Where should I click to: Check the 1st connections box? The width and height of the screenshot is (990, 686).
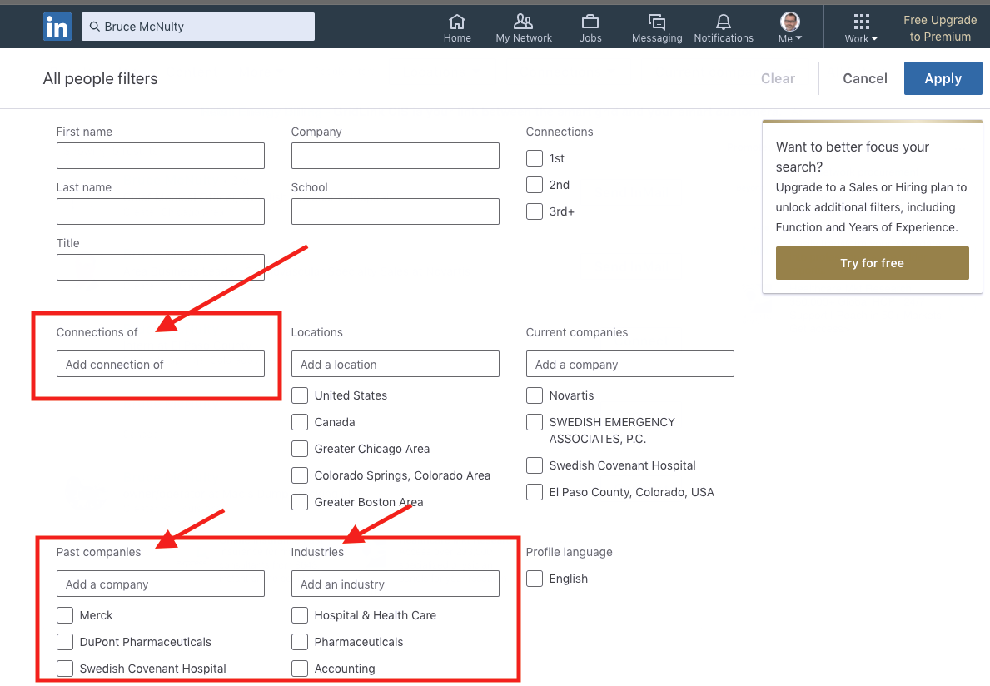point(535,158)
